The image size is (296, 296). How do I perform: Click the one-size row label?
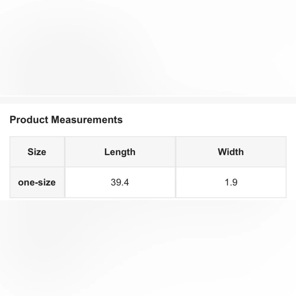click(x=37, y=182)
